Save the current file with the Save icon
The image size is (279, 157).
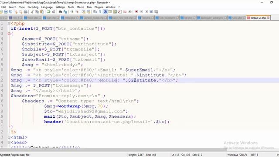6,12
